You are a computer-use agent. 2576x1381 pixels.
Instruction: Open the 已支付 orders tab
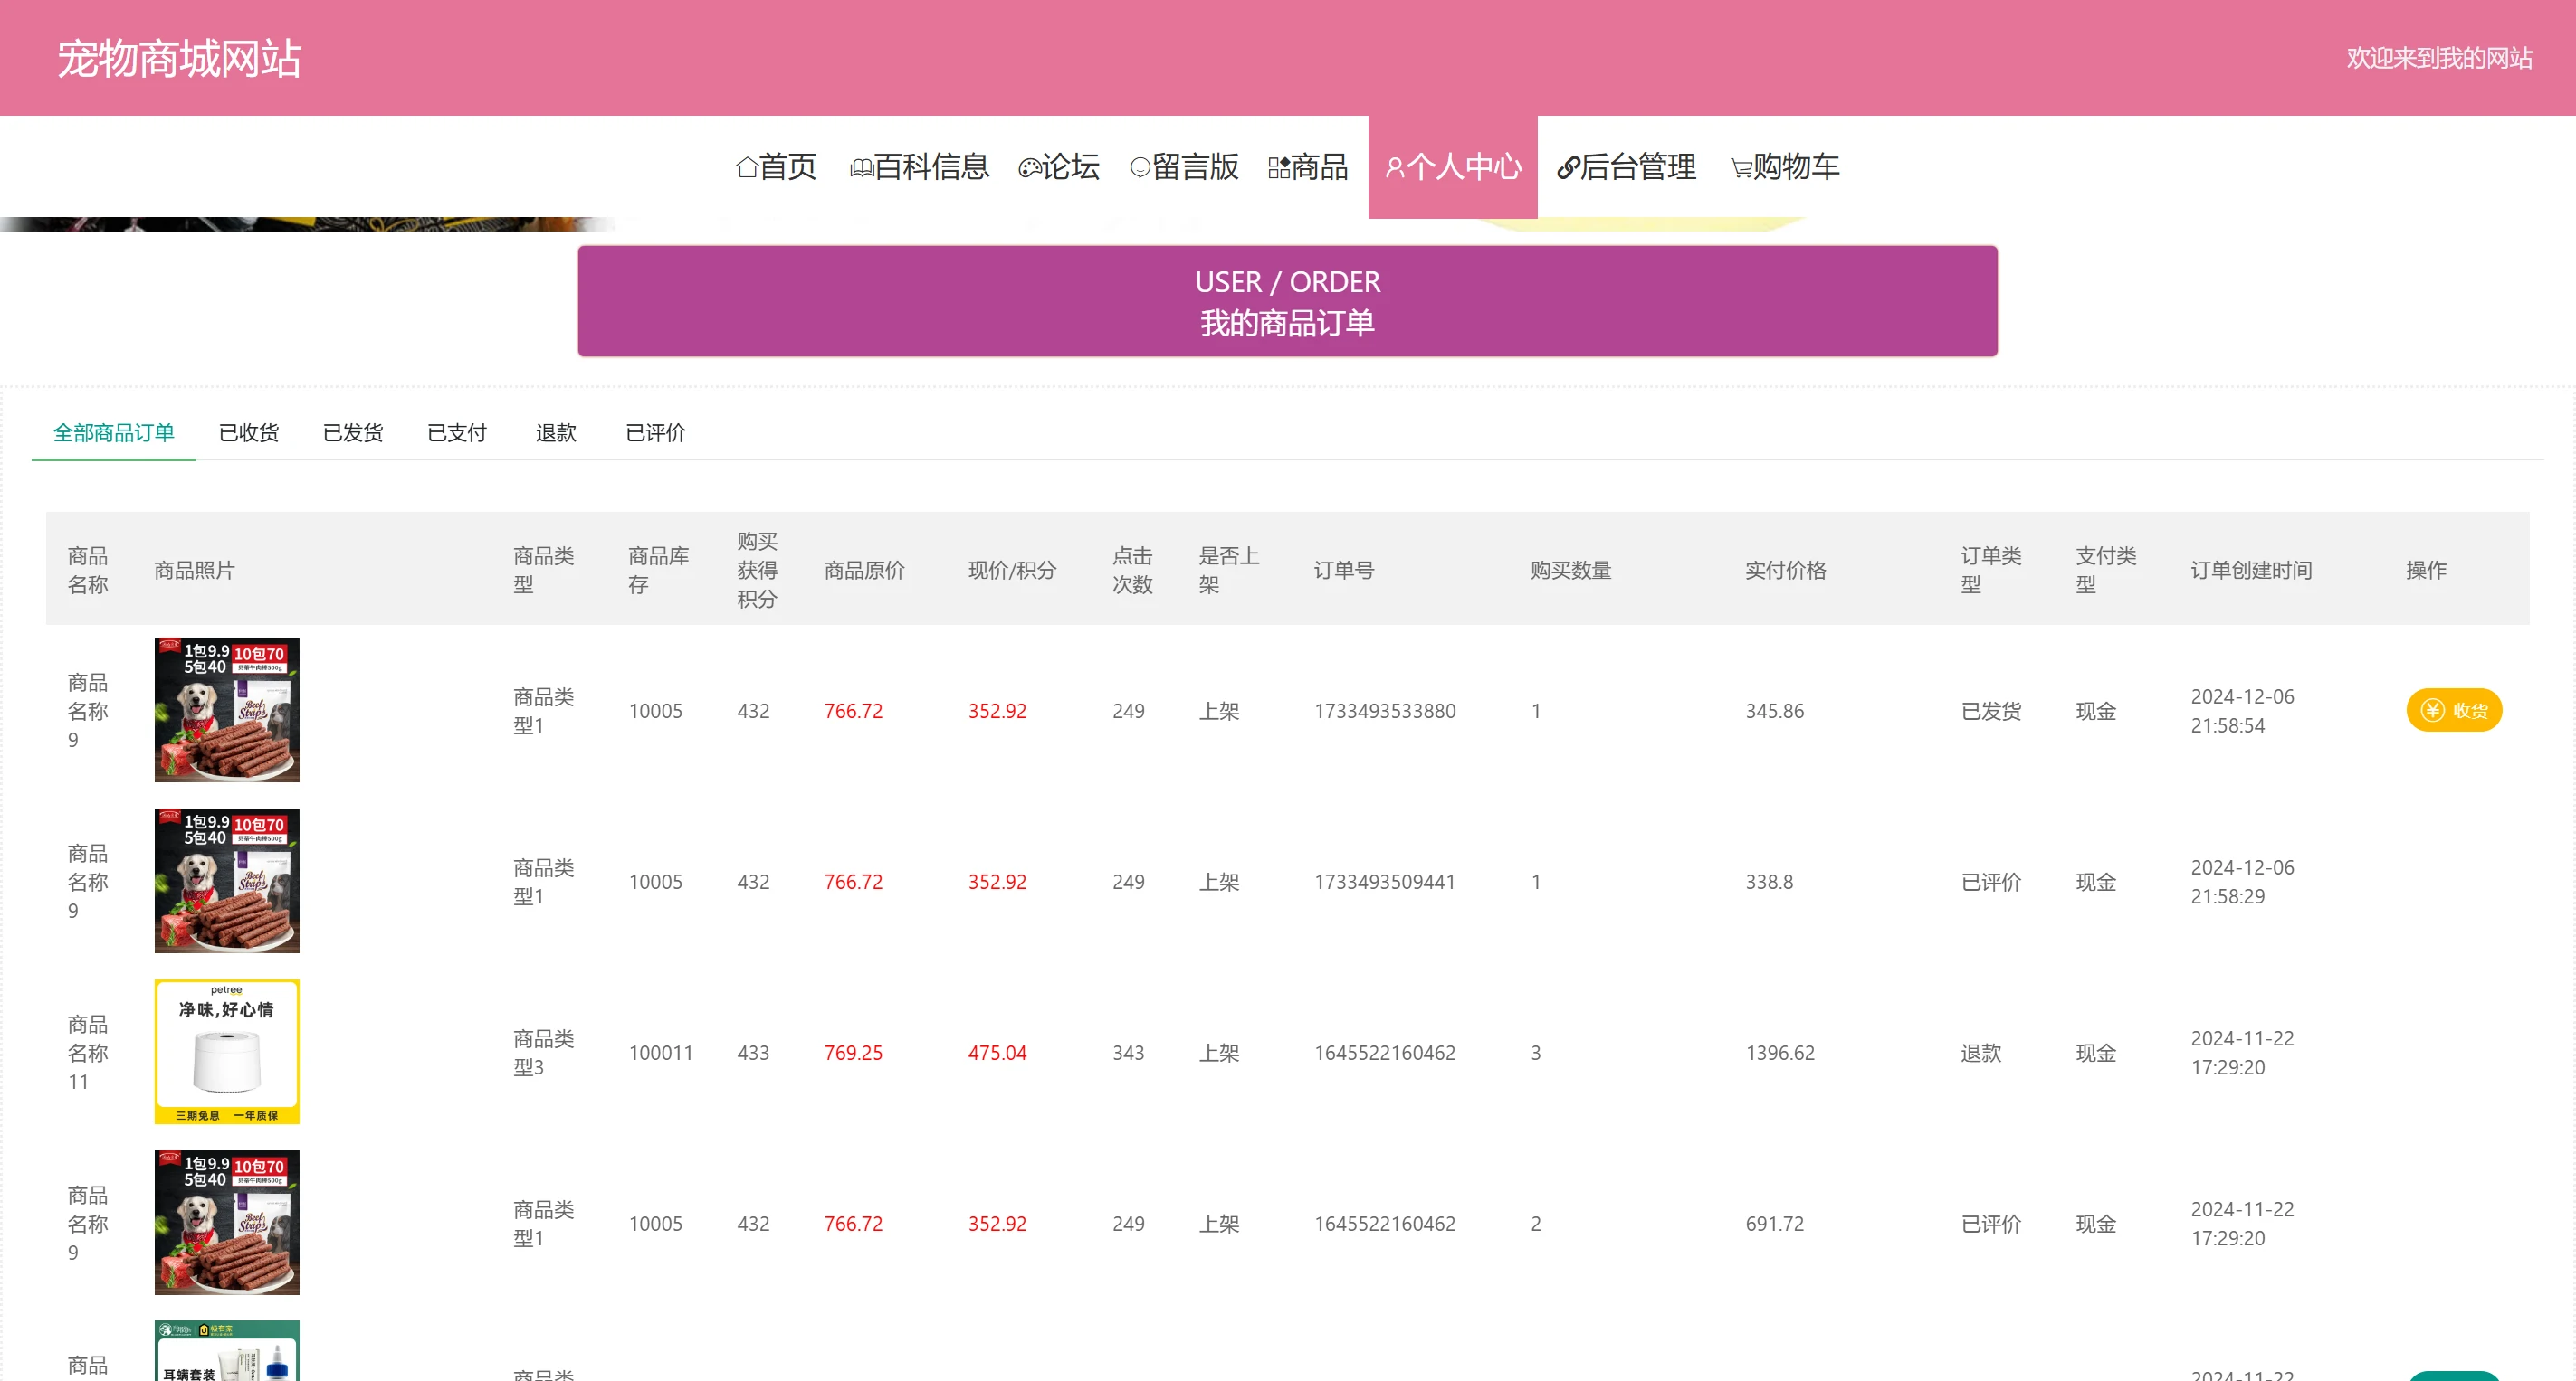(457, 432)
